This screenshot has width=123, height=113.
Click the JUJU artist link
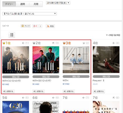(x=95, y=84)
